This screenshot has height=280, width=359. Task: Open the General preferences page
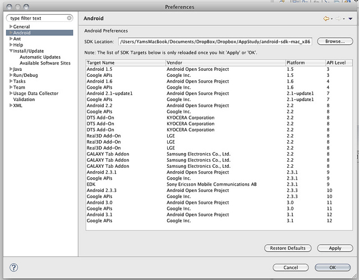coord(21,26)
